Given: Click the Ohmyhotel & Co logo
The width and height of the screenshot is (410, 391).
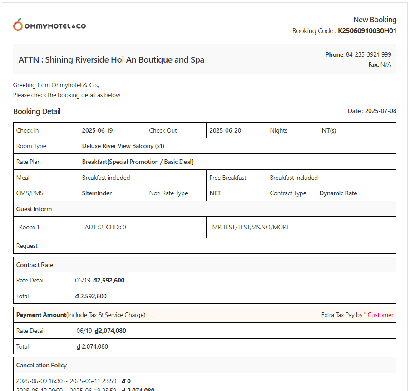Looking at the screenshot, I should coord(49,25).
